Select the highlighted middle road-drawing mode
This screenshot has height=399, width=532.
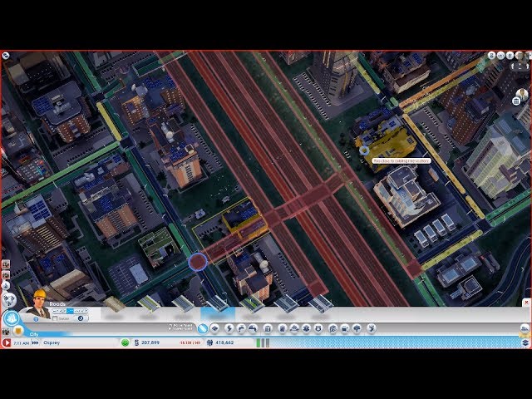[x=70, y=311]
